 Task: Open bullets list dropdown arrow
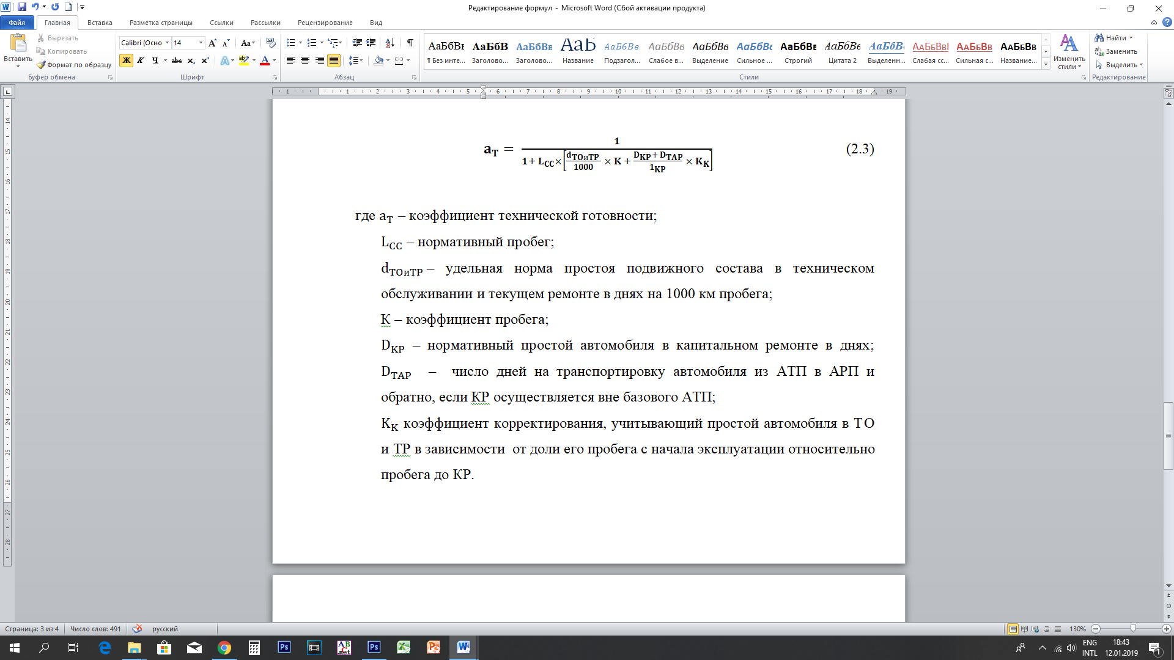click(x=300, y=43)
